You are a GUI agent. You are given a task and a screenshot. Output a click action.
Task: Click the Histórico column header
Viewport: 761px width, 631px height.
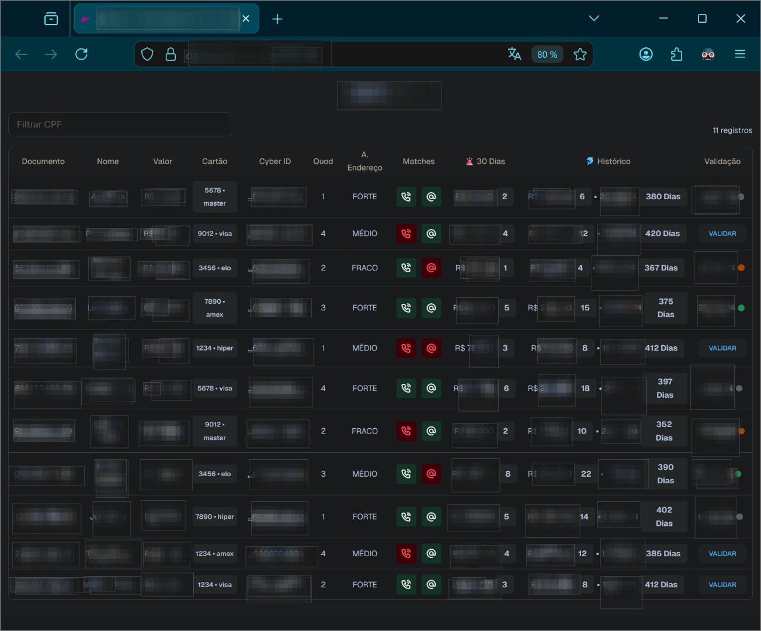point(609,161)
